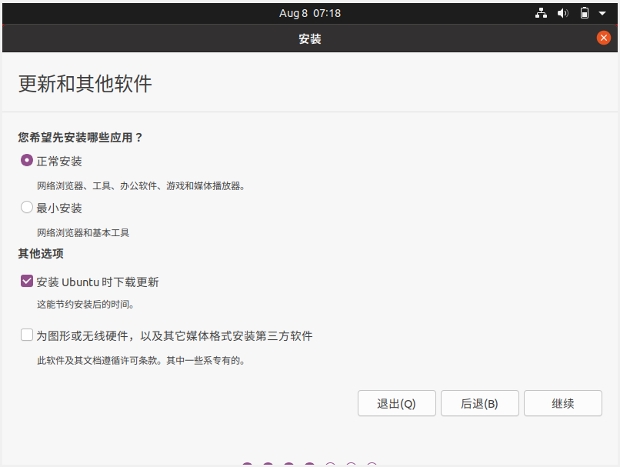Click the battery indicator icon
The width and height of the screenshot is (620, 467).
[x=584, y=13]
